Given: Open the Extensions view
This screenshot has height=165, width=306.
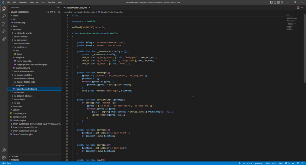Looking at the screenshot, I should [4, 39].
